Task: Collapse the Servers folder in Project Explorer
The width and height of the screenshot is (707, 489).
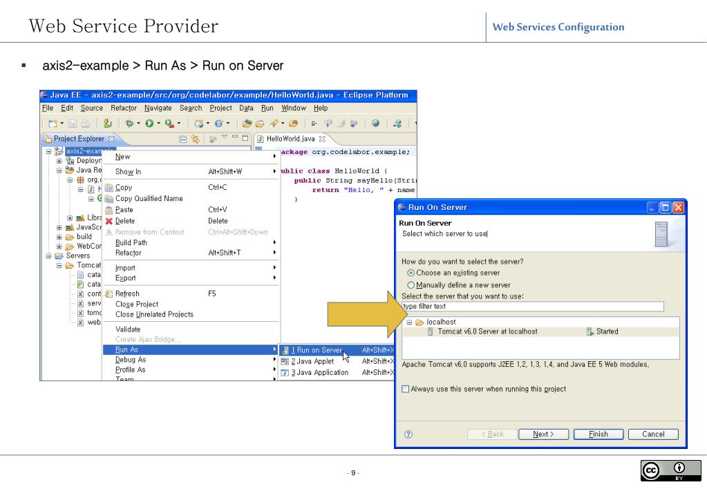Action: (49, 256)
